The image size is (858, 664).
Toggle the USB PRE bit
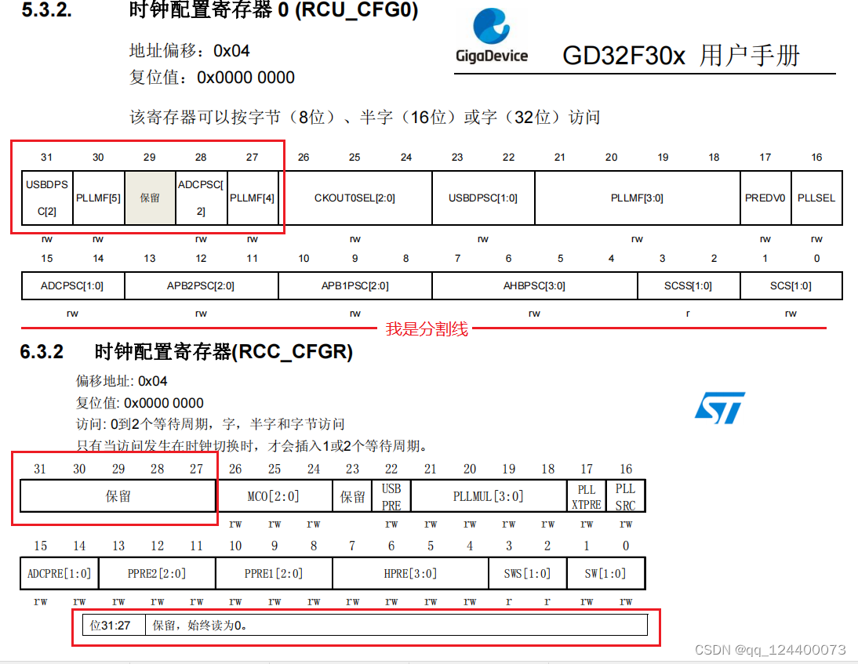pos(391,495)
